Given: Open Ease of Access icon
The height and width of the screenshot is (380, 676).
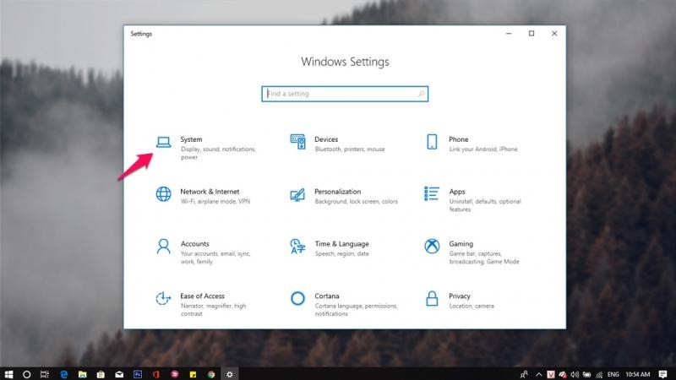Looking at the screenshot, I should [x=163, y=299].
